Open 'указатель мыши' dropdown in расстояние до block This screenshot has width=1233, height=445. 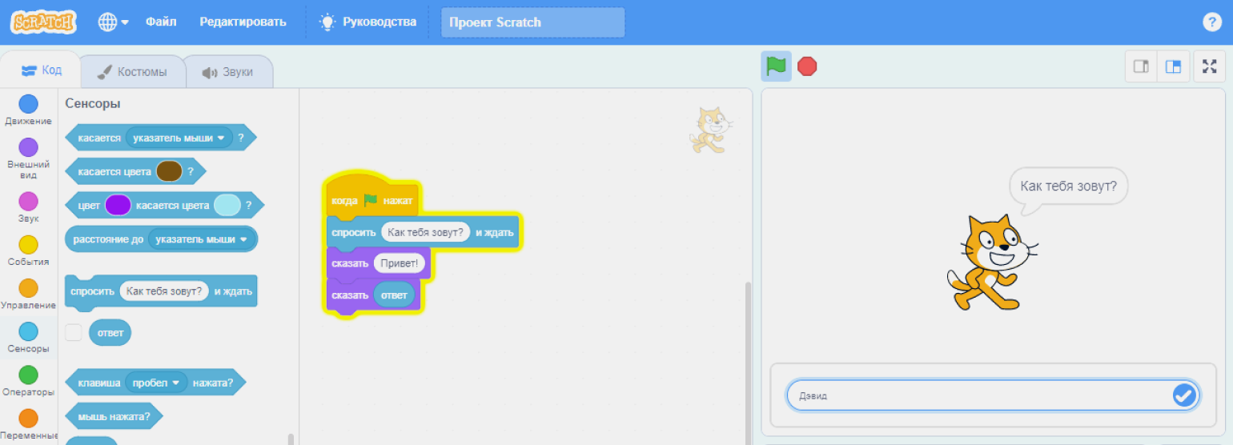click(202, 239)
